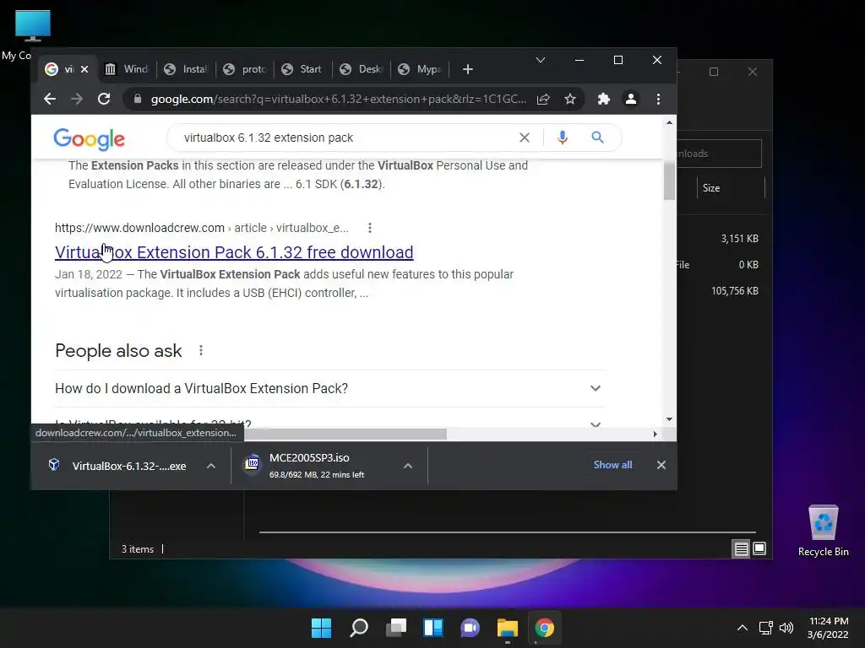Click the forward navigation arrow
Viewport: 865px width, 648px height.
(x=77, y=100)
